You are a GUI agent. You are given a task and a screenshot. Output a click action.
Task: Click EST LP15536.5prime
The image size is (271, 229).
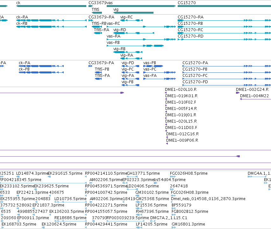click(x=139, y=208)
